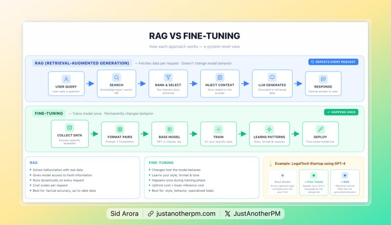Click 'Fine-tuned model live' caption

tap(320, 142)
